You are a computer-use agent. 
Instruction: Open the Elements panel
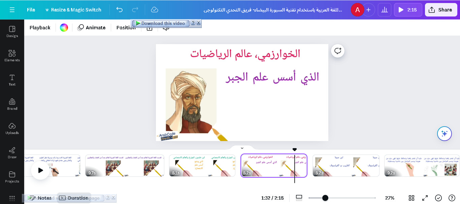click(12, 56)
